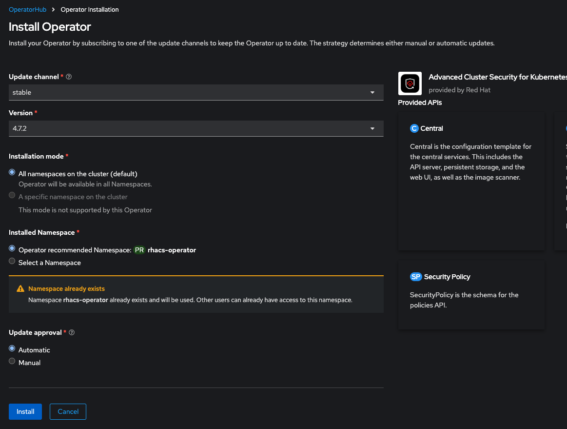This screenshot has height=429, width=567.
Task: Click the Central API card title
Action: pos(431,128)
